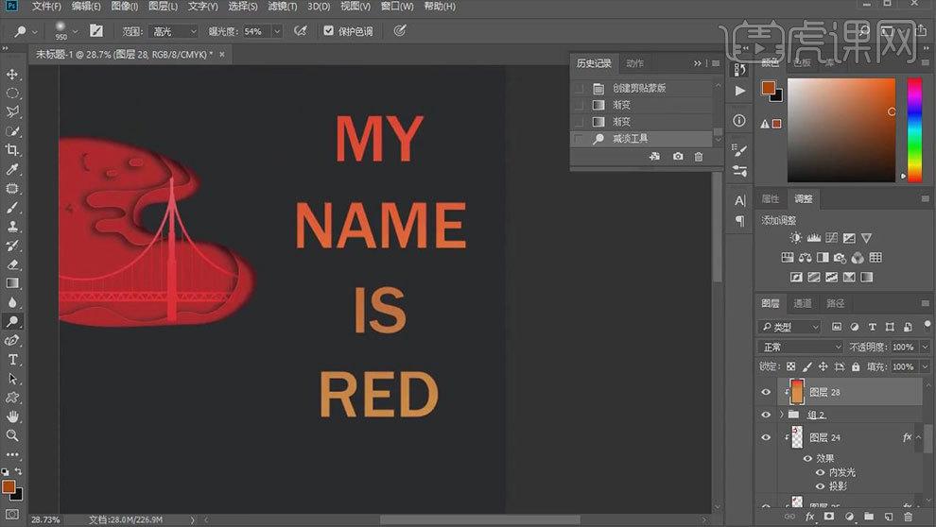
Task: Hide layer 图层 28 with eye icon
Action: [x=766, y=392]
